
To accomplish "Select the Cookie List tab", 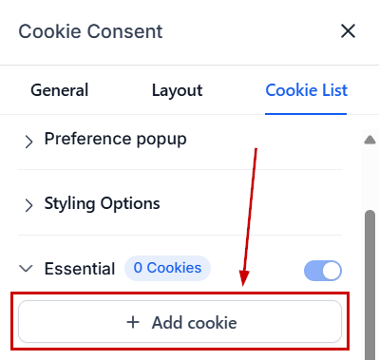I will click(x=306, y=90).
